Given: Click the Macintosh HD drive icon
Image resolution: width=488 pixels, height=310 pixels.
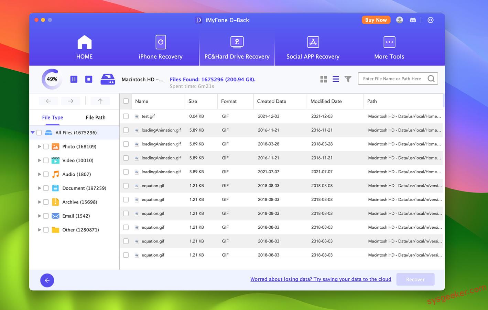Looking at the screenshot, I should click(x=108, y=79).
